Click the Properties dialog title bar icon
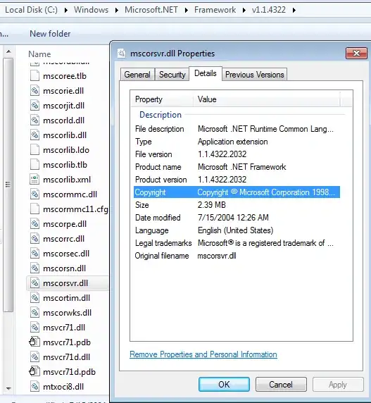 tap(122, 54)
